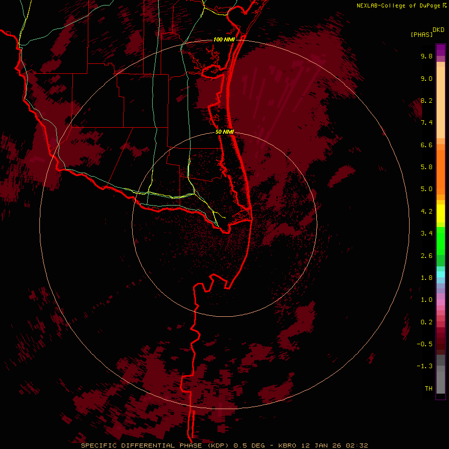Click the 100 NMI range ring label
The height and width of the screenshot is (449, 449).
(x=224, y=39)
